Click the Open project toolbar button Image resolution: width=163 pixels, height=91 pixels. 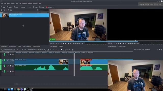point(9,7)
